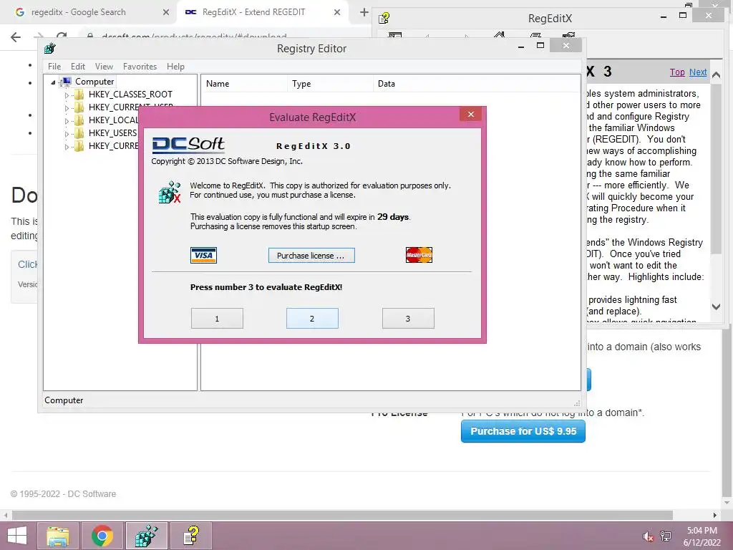Click the number 2 button in dialog
This screenshot has height=550, width=733.
tap(312, 319)
